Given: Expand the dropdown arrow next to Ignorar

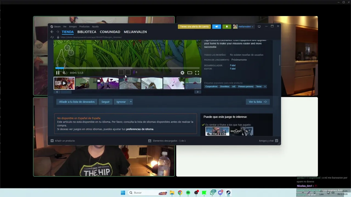Looking at the screenshot, I should (x=131, y=102).
